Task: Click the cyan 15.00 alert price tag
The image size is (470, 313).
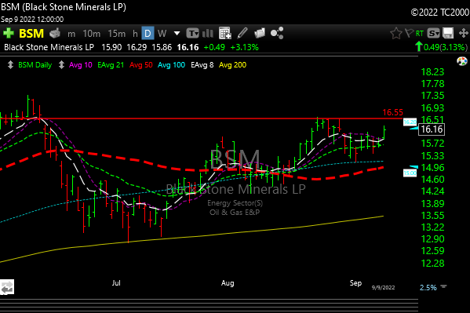Action: click(410, 173)
